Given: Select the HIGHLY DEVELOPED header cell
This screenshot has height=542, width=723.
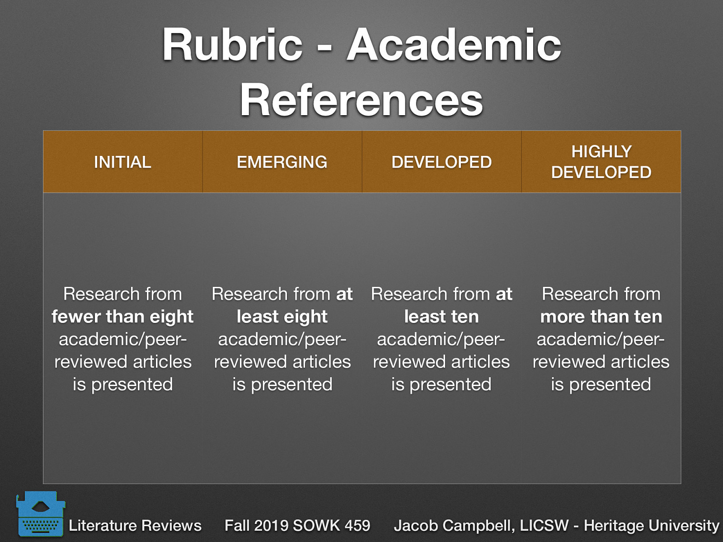Looking at the screenshot, I should [x=602, y=162].
